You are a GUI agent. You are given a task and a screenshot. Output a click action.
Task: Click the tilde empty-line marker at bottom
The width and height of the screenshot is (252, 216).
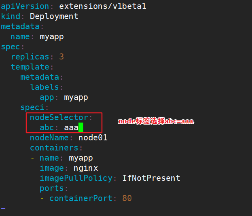[3, 208]
